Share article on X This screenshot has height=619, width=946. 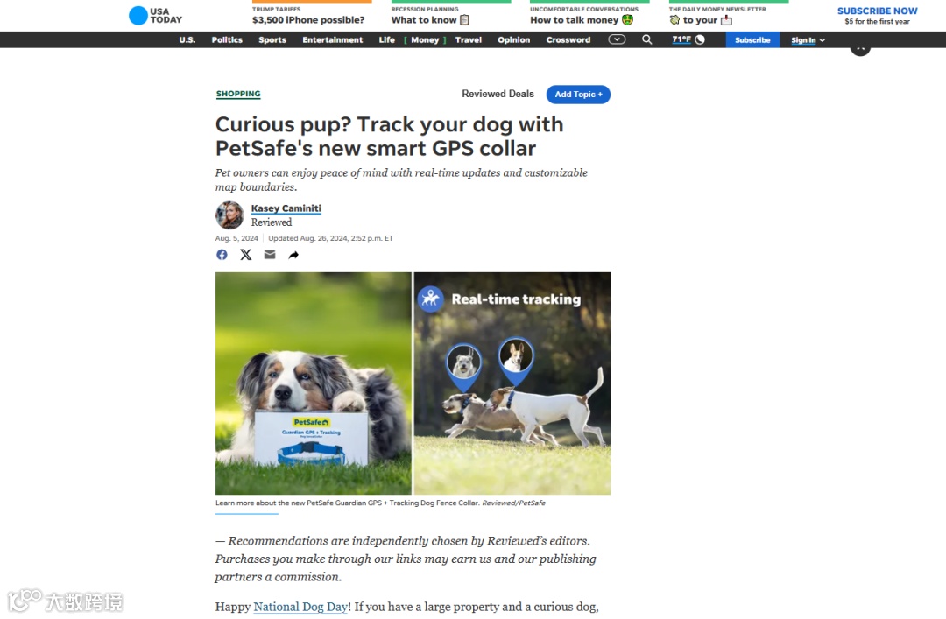(x=245, y=255)
